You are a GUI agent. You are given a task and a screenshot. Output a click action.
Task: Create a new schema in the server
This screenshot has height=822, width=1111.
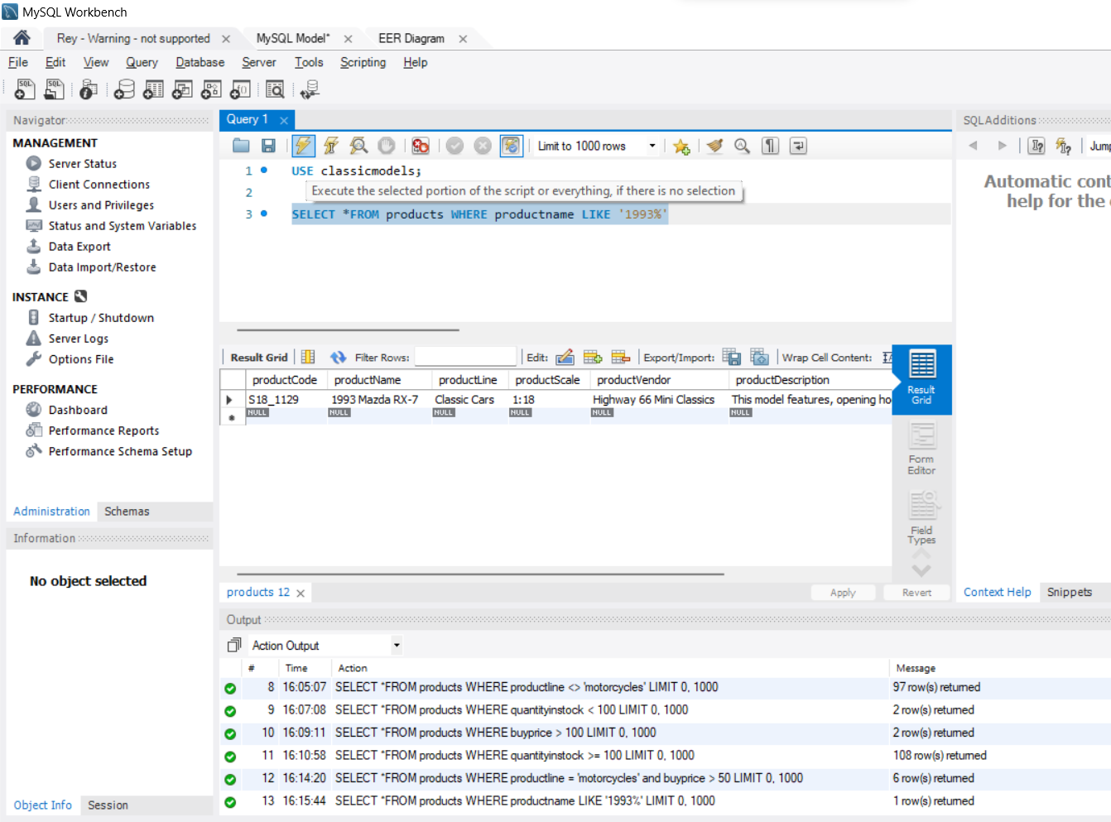[x=124, y=89]
